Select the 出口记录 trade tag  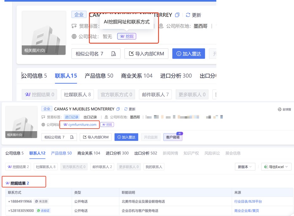pyautogui.click(x=90, y=117)
